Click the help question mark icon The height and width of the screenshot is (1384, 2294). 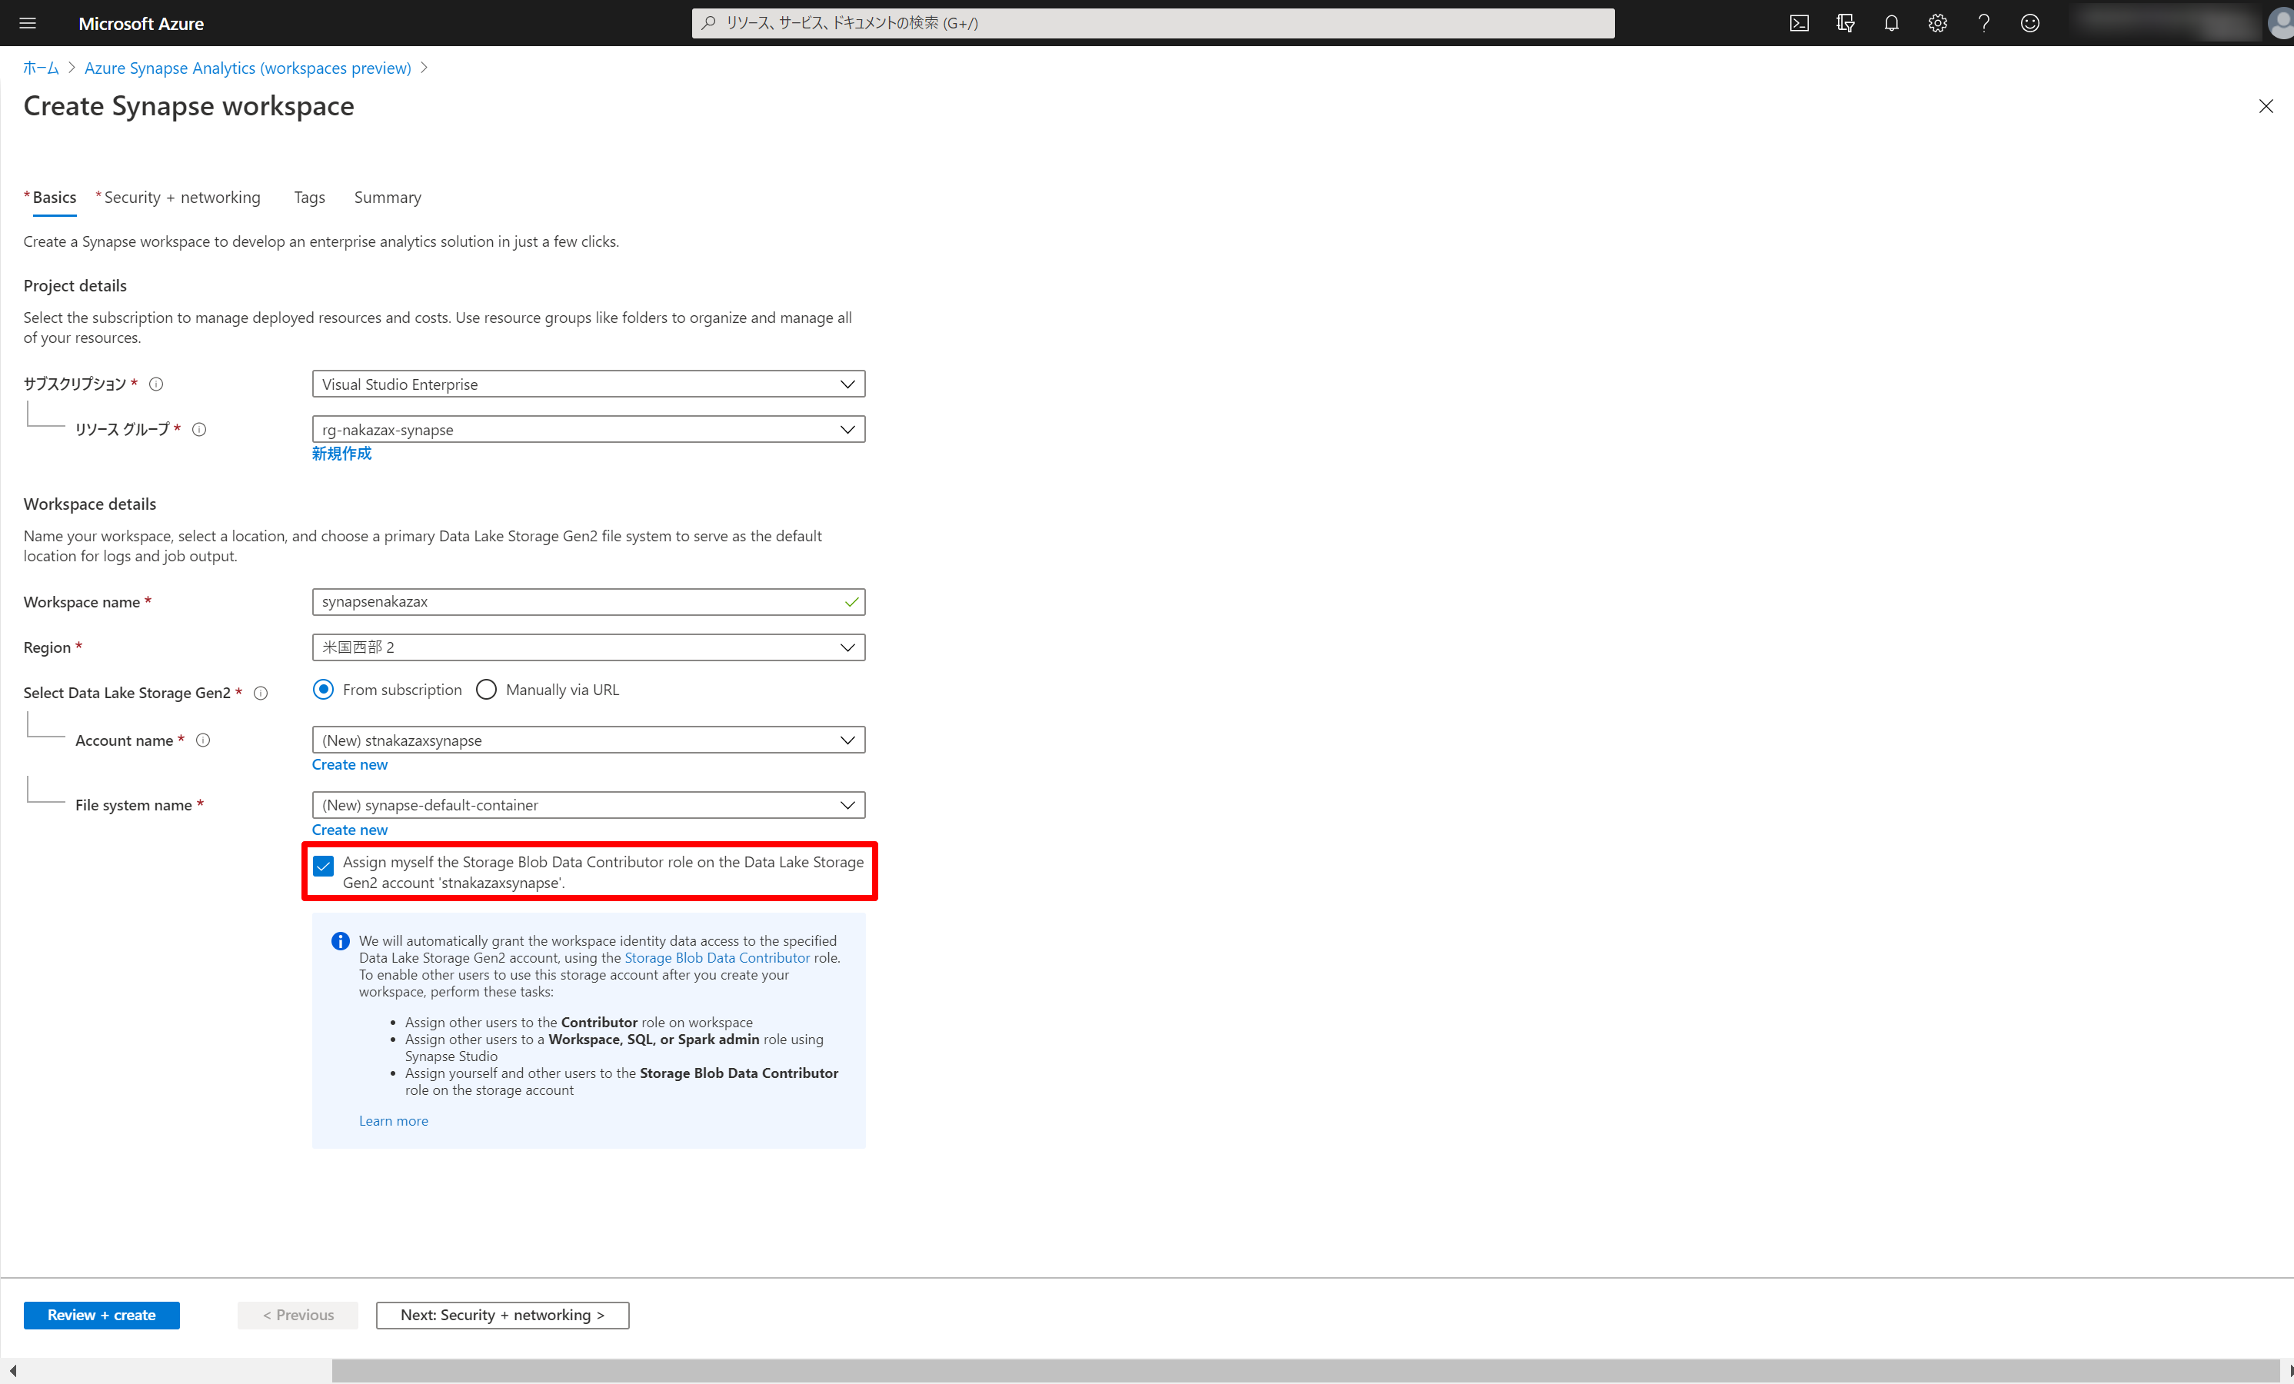(1983, 23)
